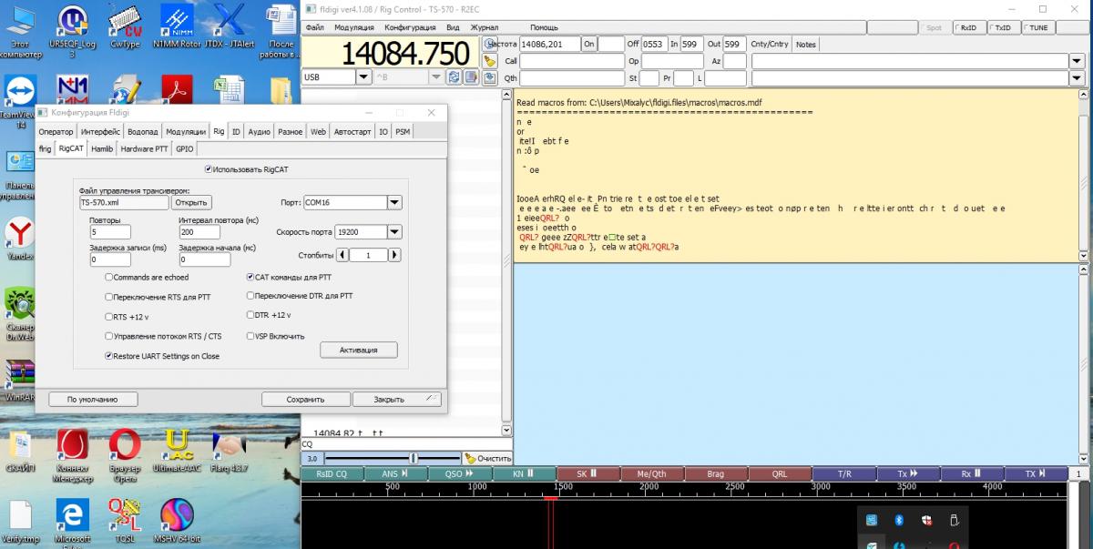Toggle Restore UART Settings on Close
Image resolution: width=1093 pixels, height=549 pixels.
[109, 356]
